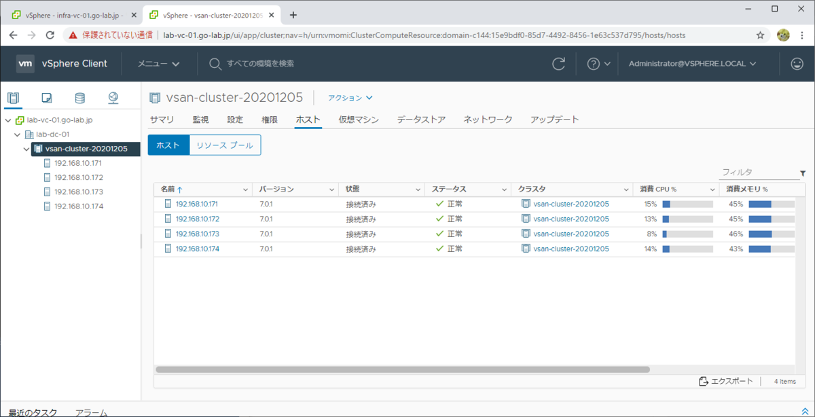Click the export icon at table bottom

click(704, 381)
